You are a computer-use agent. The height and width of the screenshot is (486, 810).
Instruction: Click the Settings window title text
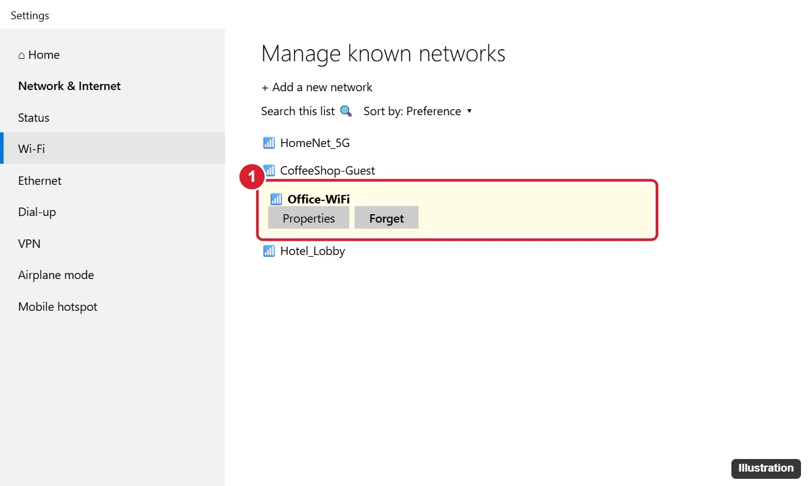(x=30, y=16)
